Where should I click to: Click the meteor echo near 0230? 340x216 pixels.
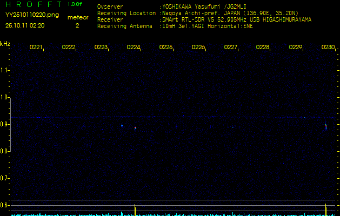pyautogui.click(x=326, y=126)
